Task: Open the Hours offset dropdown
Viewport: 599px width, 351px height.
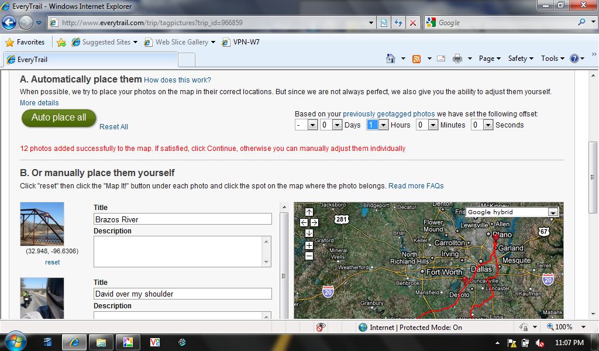Action: [377, 125]
